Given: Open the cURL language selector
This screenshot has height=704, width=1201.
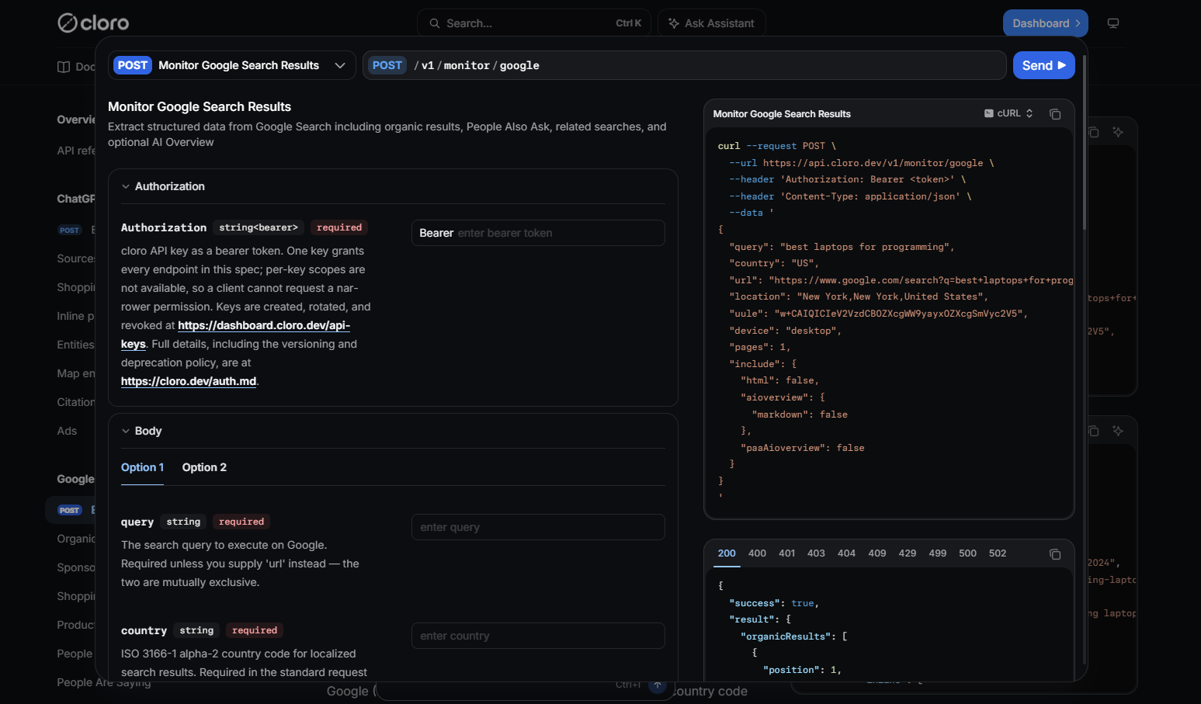Looking at the screenshot, I should [1008, 113].
